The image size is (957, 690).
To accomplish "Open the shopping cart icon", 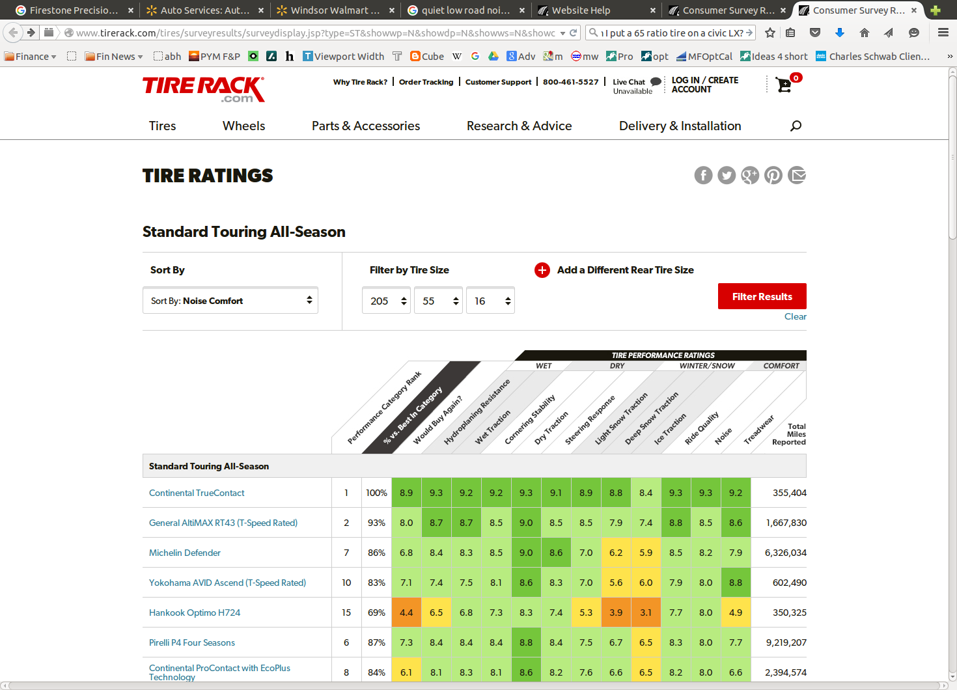I will pos(784,85).
